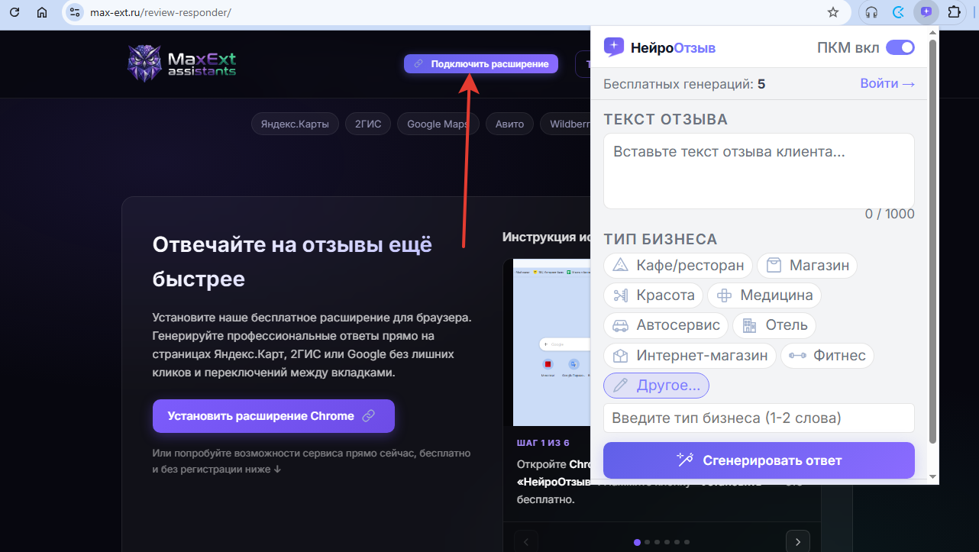
Task: Open the Extensions puzzle icon
Action: pyautogui.click(x=954, y=12)
